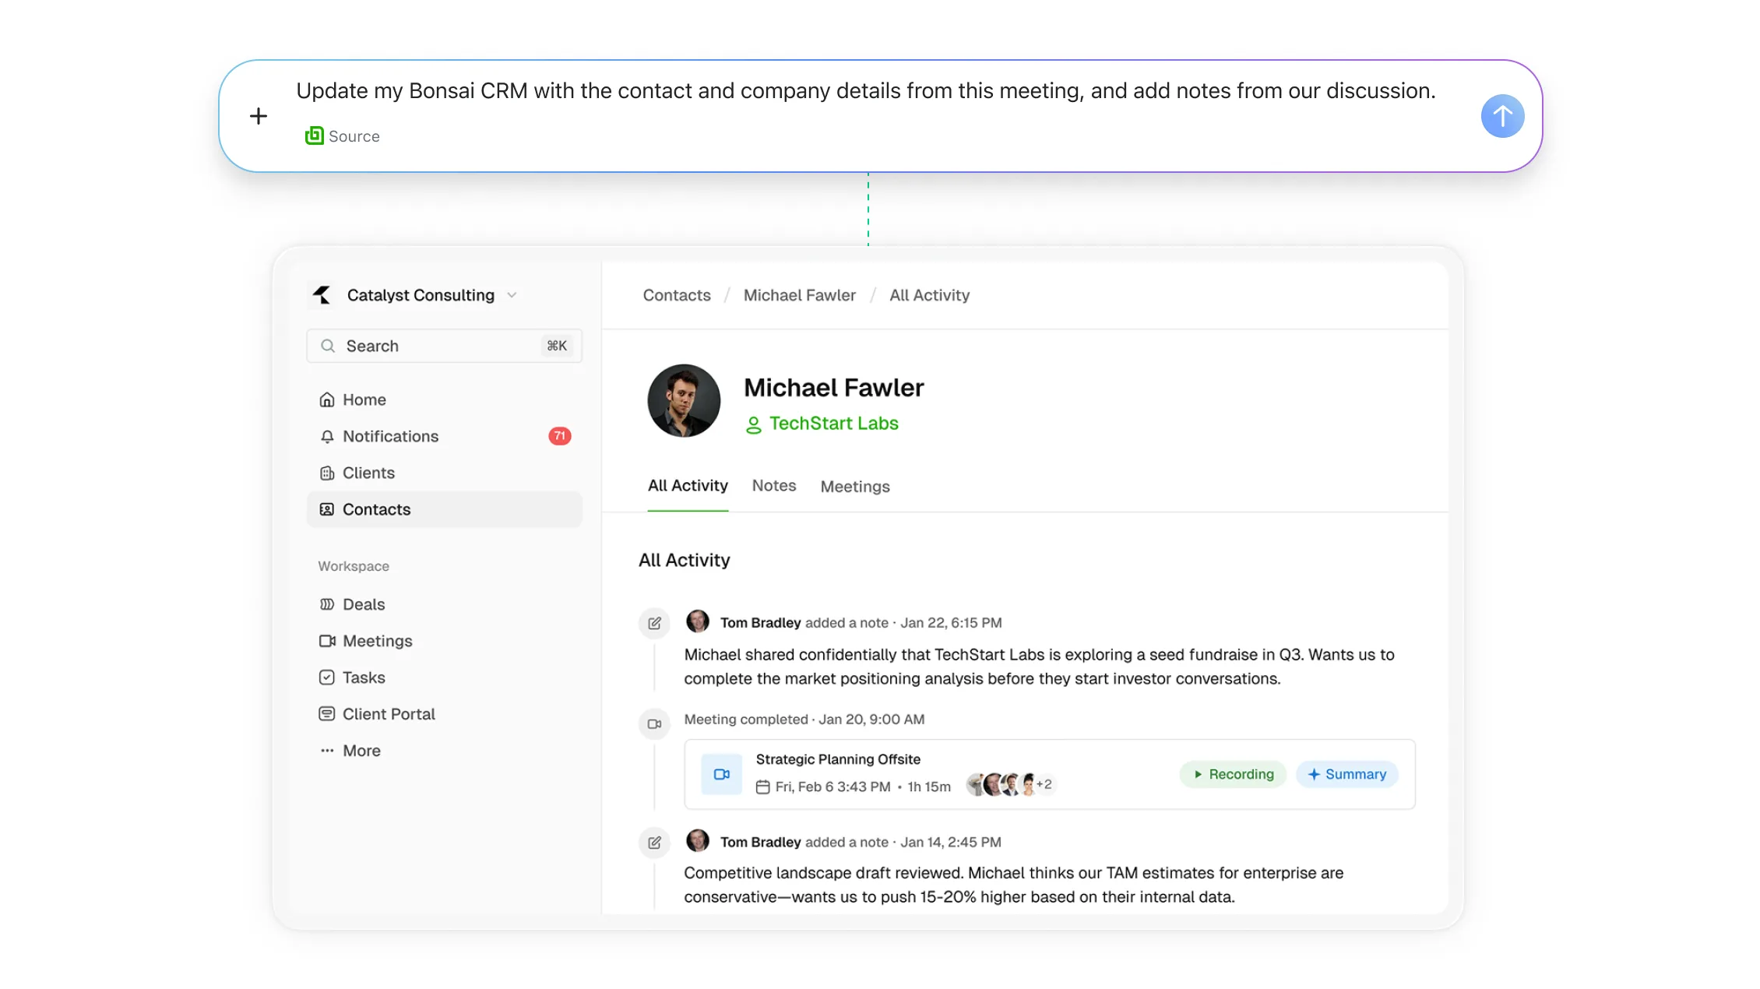Click the All Activity breadcrumb
This screenshot has width=1760, height=989.
[x=929, y=295]
